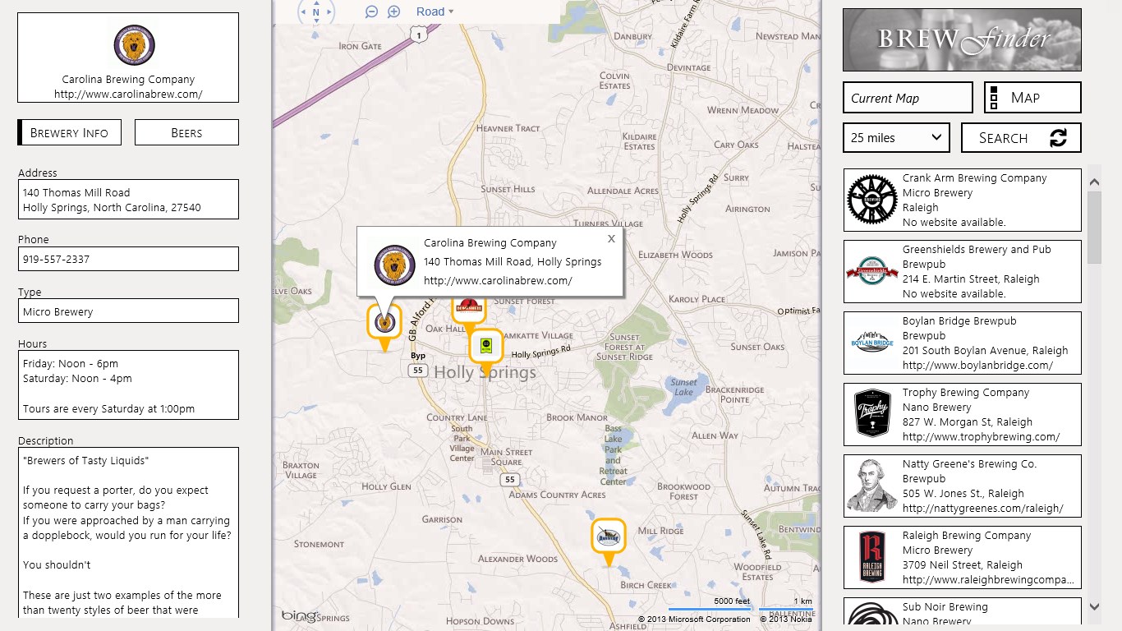Screen dimensions: 1122x631
Task: Switch to the Beers tab
Action: (x=186, y=132)
